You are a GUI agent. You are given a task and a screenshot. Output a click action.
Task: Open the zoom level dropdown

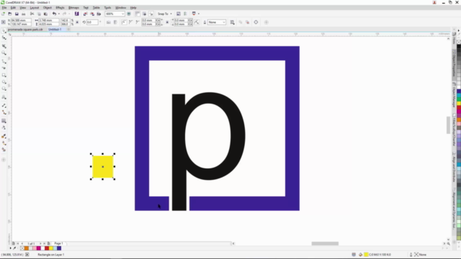(x=123, y=14)
